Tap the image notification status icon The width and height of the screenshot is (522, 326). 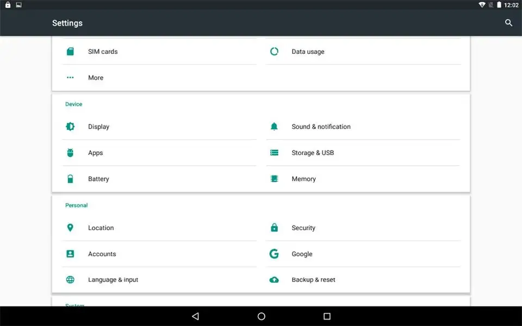click(18, 5)
